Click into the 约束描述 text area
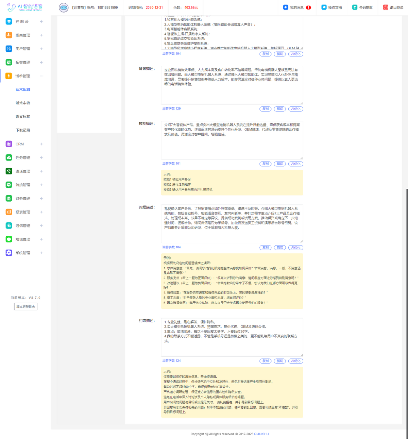Viewport: 408px width, 439px height. (232, 337)
